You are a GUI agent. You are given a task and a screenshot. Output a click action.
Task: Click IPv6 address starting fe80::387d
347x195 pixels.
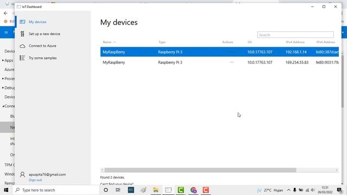coord(327,52)
